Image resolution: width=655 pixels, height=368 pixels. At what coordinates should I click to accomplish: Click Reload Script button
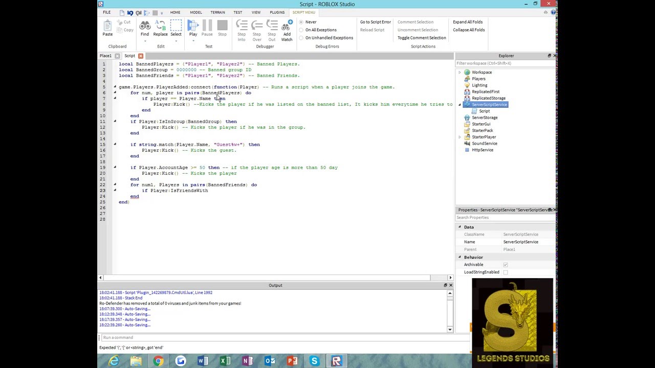(372, 30)
